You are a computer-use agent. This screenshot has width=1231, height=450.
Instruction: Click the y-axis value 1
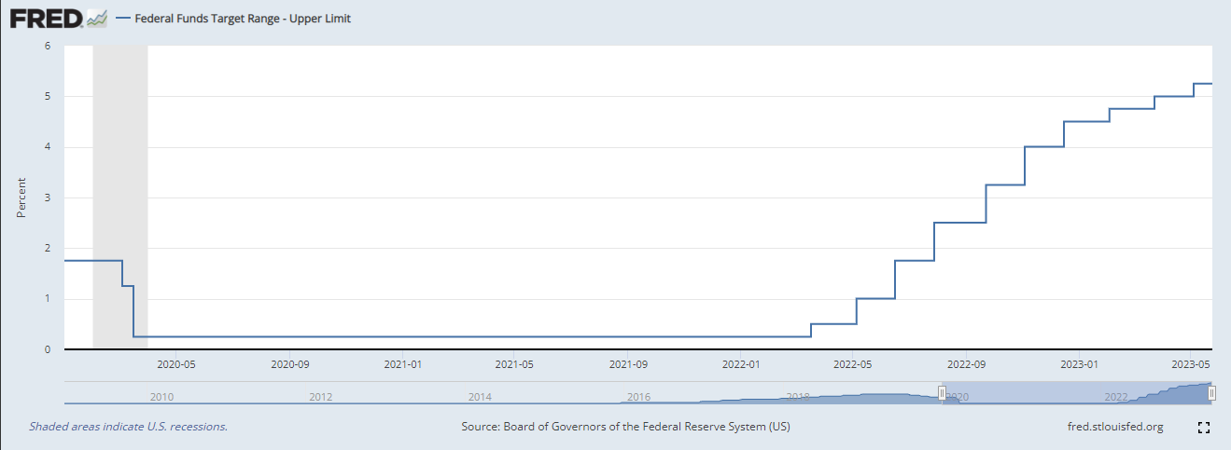(47, 299)
